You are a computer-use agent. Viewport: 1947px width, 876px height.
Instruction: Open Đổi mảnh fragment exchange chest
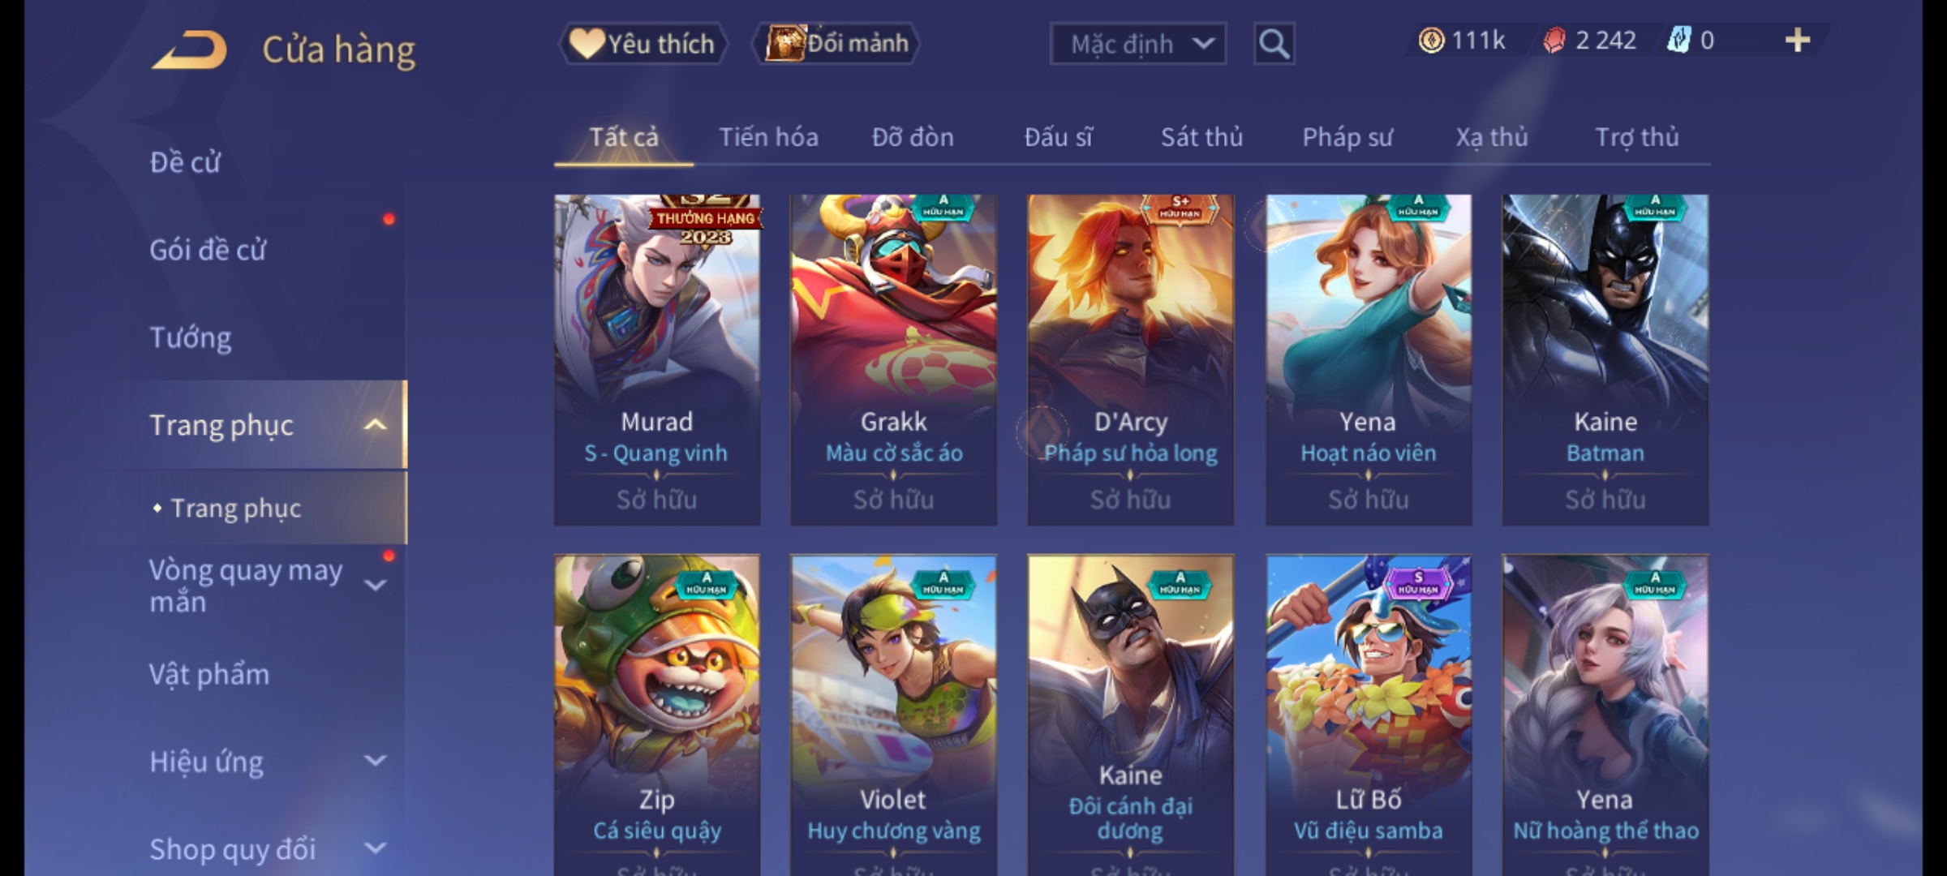pos(836,44)
